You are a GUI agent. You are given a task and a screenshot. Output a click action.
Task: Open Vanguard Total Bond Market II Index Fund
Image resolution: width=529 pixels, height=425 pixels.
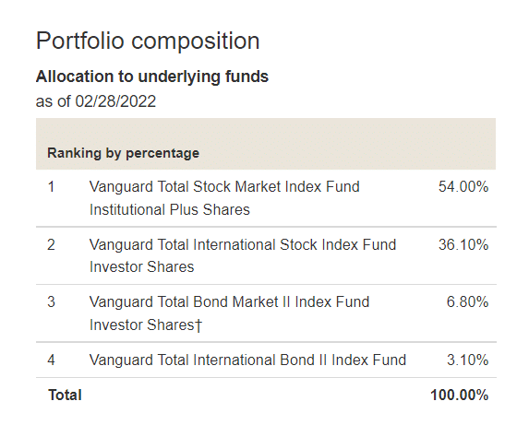click(229, 302)
